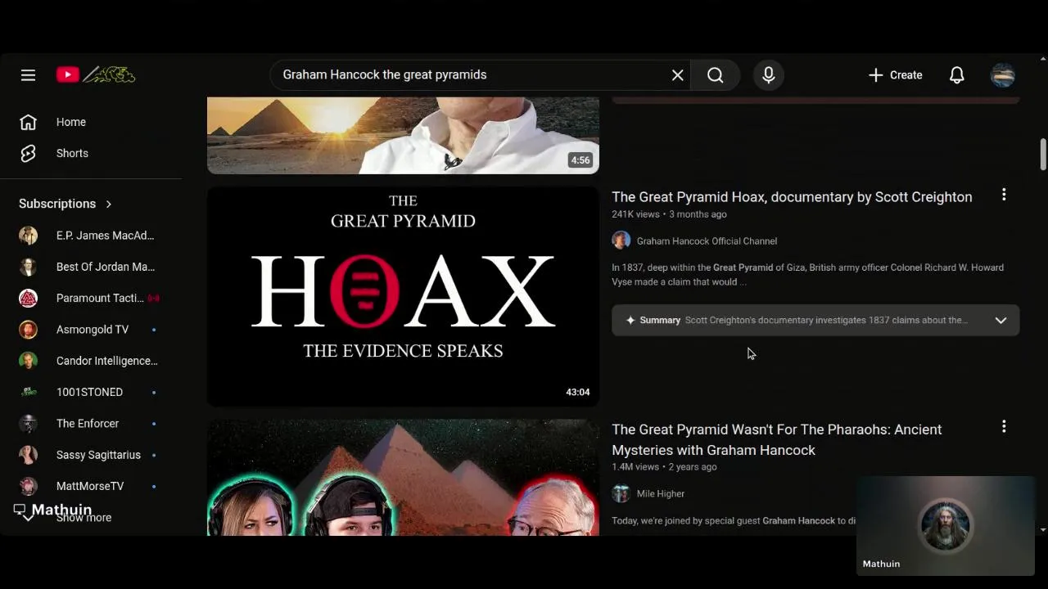Screen dimensions: 1048x589
Task: Open options for Mile Higher video
Action: coord(1004,427)
